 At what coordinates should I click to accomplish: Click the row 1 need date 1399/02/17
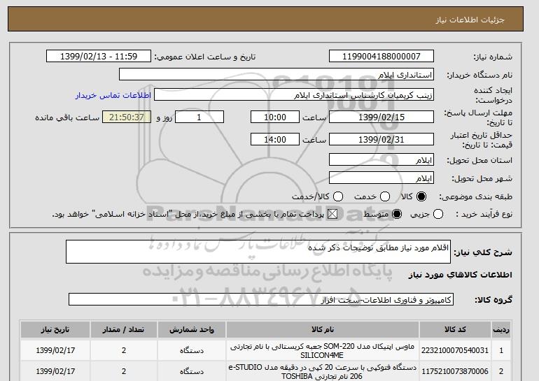tap(55, 350)
